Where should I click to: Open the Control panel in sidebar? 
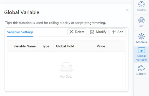pyautogui.click(x=142, y=6)
